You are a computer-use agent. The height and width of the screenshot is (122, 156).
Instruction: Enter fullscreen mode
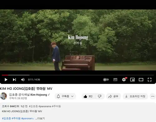coord(149,80)
